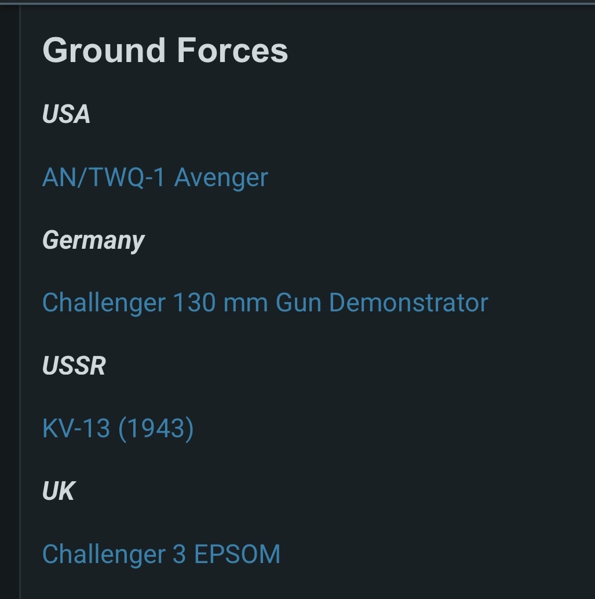Open the AN/TWQ-1 Avenger link
Screen dimensions: 595x599
click(155, 177)
